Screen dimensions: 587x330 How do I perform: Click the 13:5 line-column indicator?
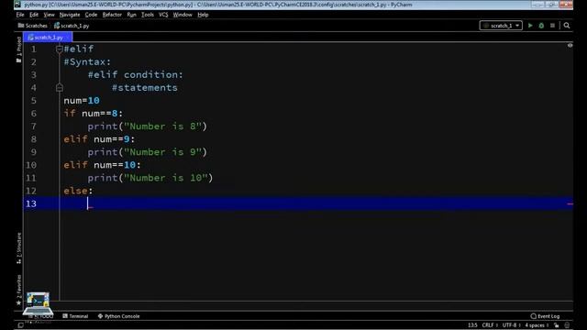point(472,325)
